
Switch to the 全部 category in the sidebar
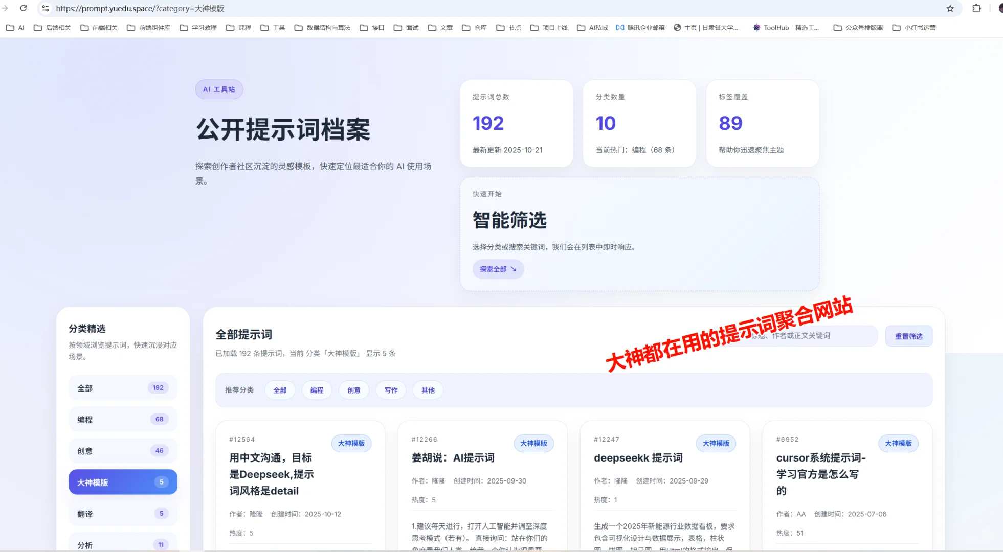coord(123,387)
